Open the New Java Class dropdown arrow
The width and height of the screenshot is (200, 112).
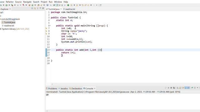(x=35, y=5)
